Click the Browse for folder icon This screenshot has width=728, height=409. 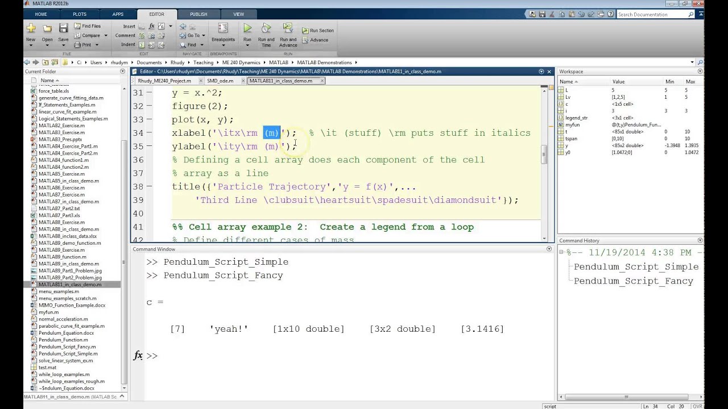coord(55,62)
